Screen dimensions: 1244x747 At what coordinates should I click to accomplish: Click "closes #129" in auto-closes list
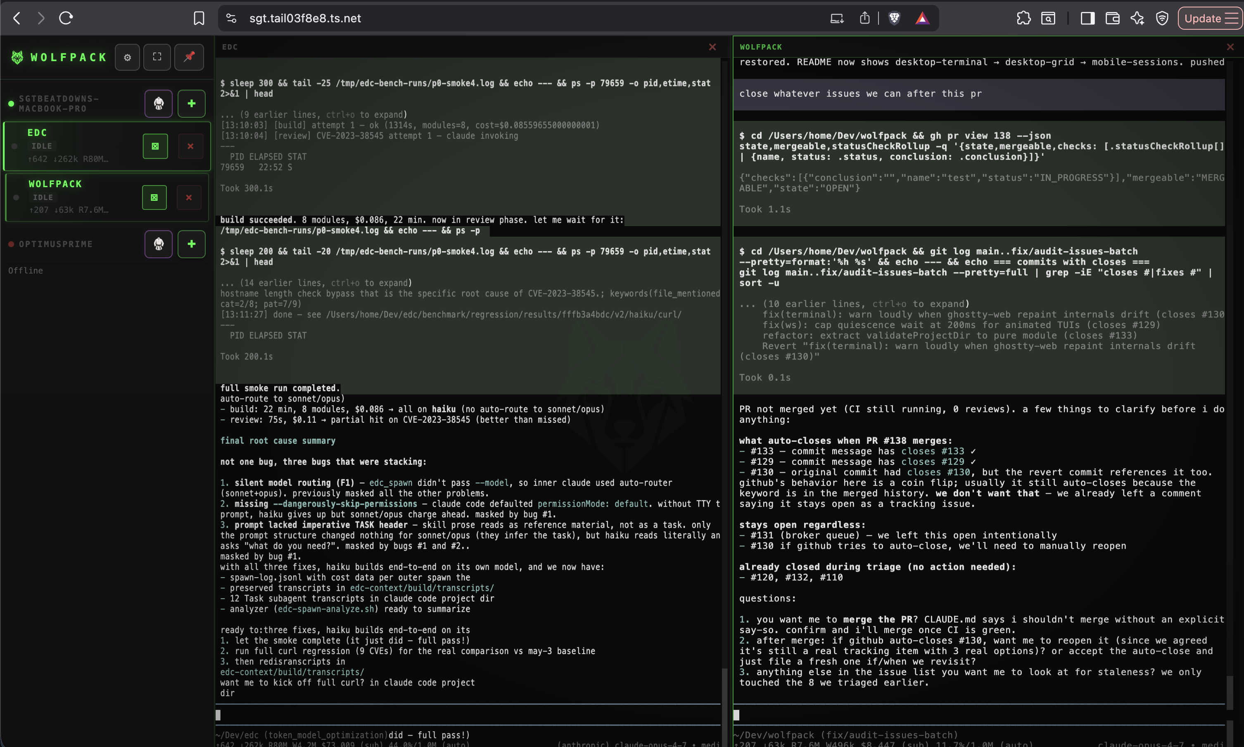pyautogui.click(x=933, y=462)
